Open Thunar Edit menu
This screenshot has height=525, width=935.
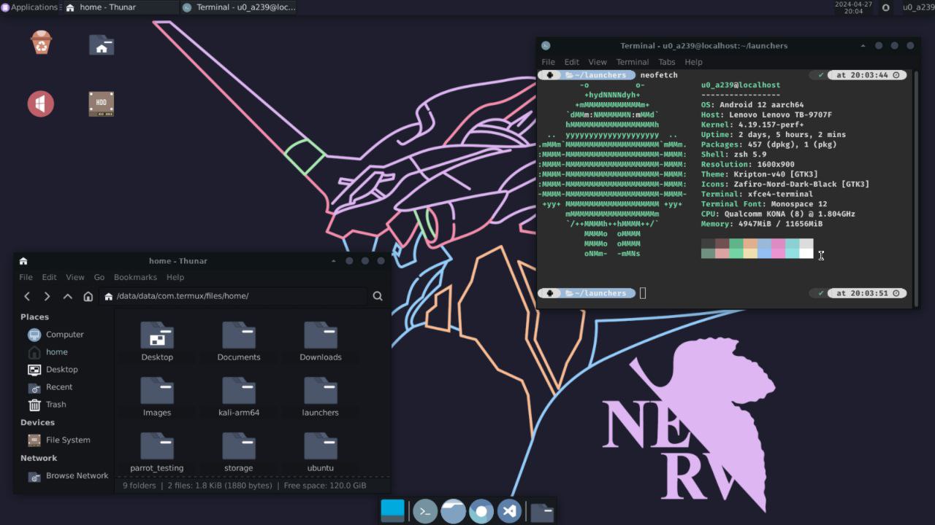pos(49,277)
